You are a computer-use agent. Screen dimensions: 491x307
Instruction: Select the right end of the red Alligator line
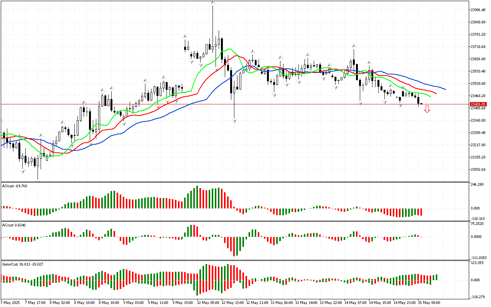[x=436, y=93]
